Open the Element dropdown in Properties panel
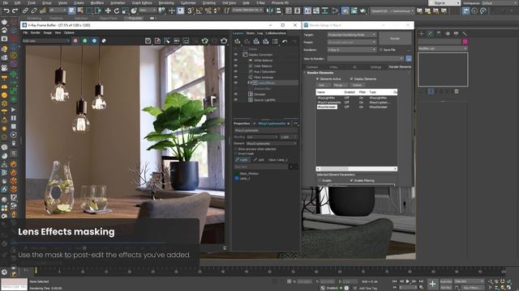519x291 pixels. tap(272, 144)
